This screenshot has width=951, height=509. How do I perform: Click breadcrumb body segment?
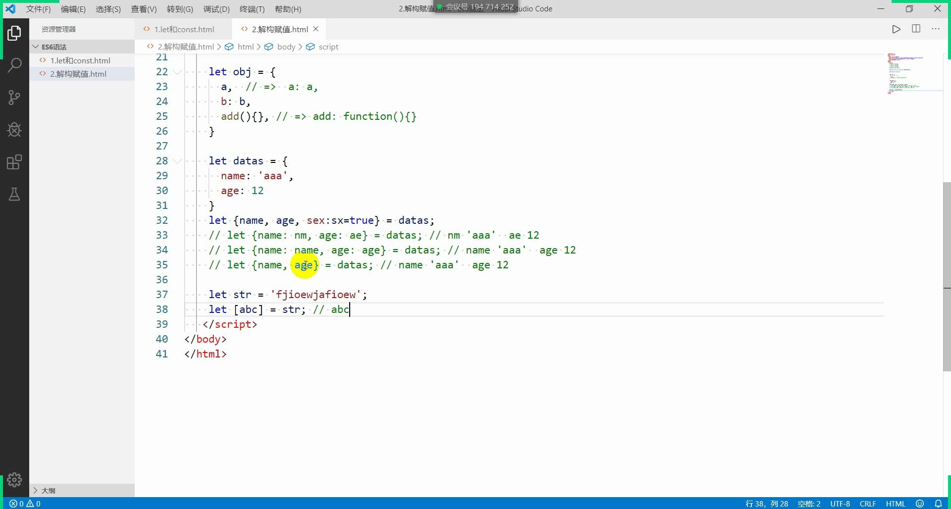pyautogui.click(x=286, y=47)
